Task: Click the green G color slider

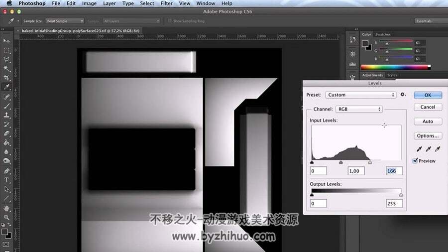Action: point(396,50)
